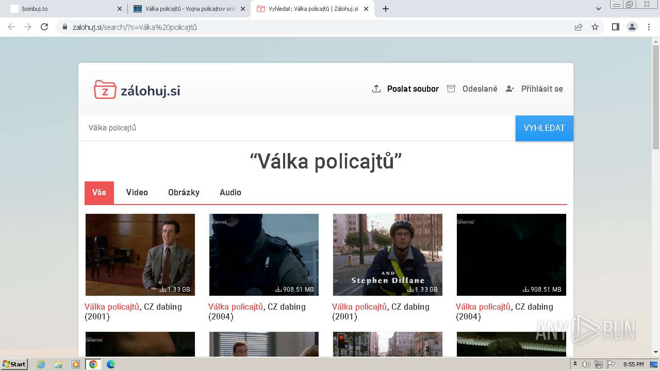Image resolution: width=660 pixels, height=371 pixels.
Task: Launch Microsoft Edge from the taskbar
Action: coord(111,364)
